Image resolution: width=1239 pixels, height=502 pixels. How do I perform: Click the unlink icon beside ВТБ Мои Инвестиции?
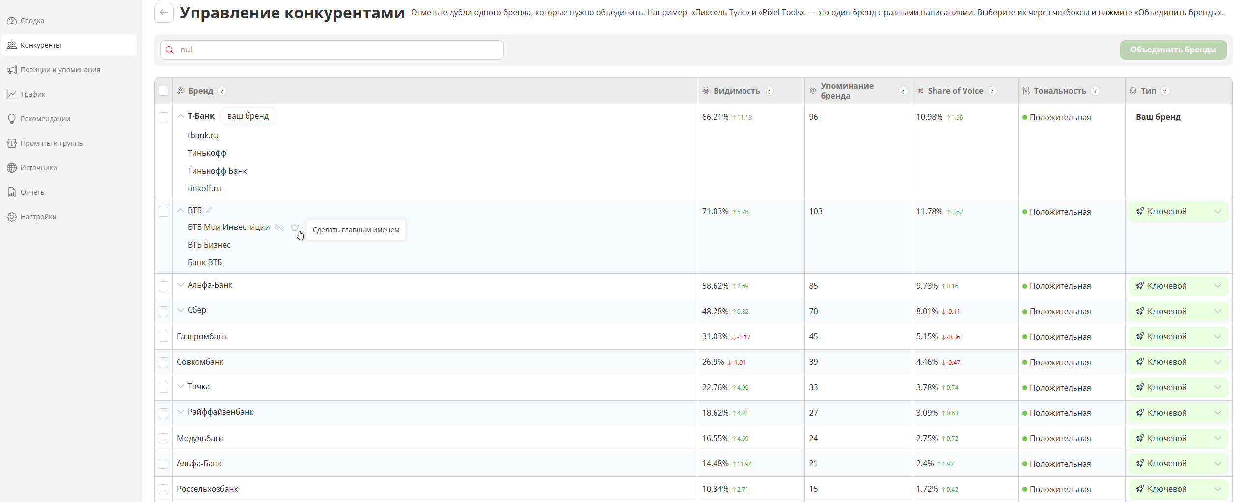(279, 227)
